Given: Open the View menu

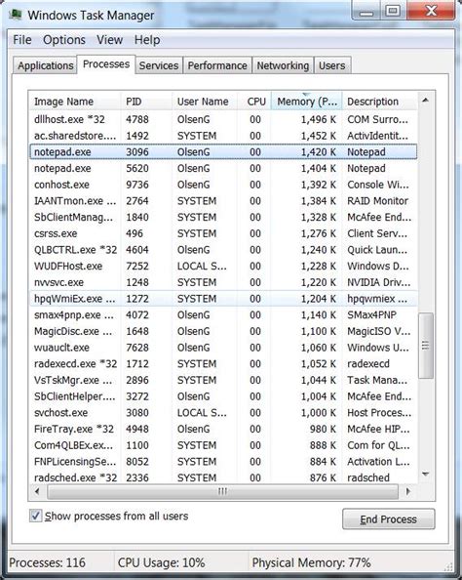Looking at the screenshot, I should pos(110,40).
